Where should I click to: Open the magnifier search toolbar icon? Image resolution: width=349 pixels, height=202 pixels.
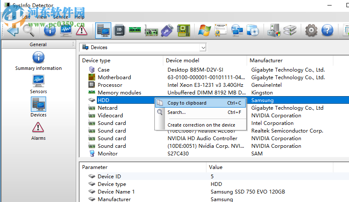tap(29, 30)
